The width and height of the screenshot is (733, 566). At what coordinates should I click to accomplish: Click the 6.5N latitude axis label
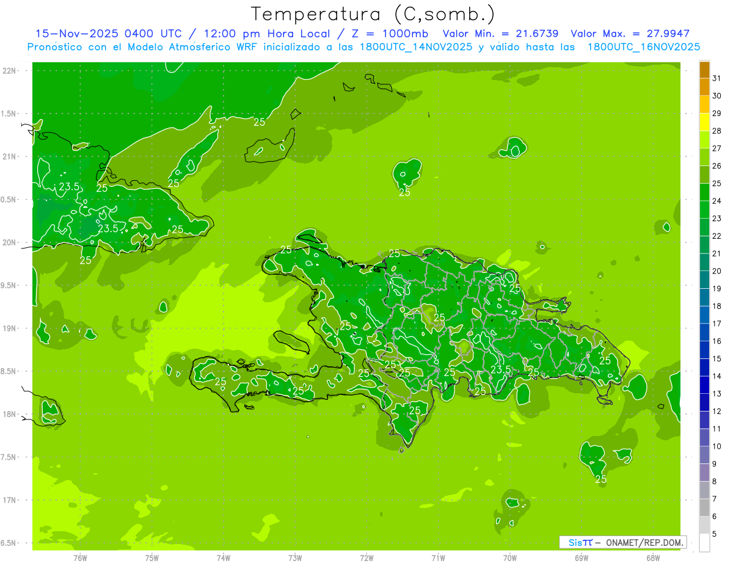point(9,543)
